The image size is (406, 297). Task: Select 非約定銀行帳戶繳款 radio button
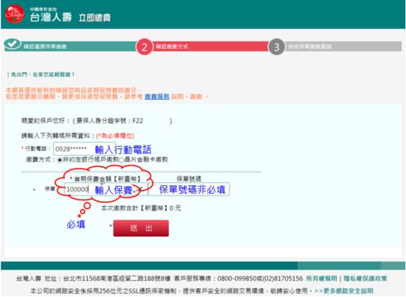click(x=60, y=160)
